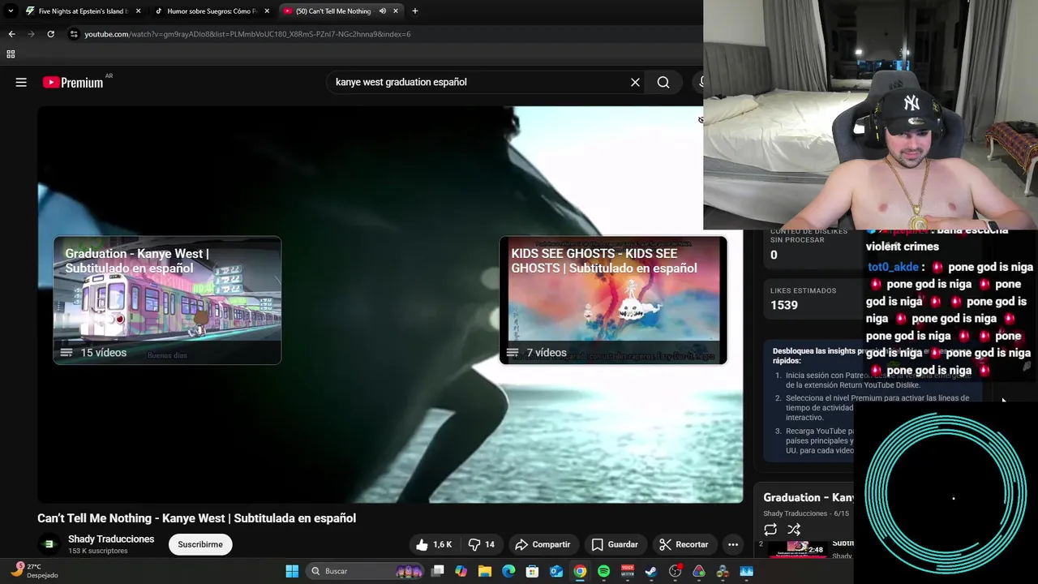1038x584 pixels.
Task: Open Graduation - Kanye West playlist end card
Action: (x=167, y=300)
